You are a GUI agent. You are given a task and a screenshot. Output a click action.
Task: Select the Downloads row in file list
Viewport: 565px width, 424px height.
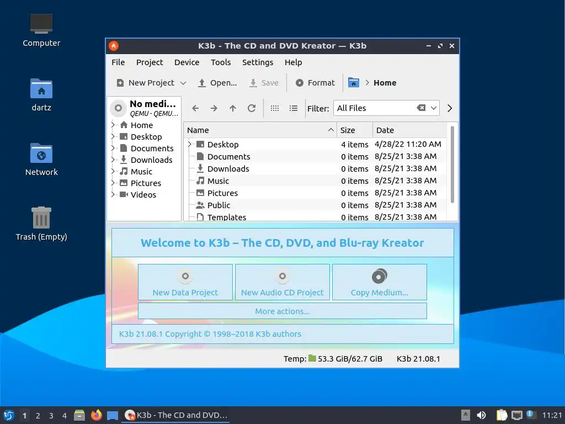coord(315,169)
